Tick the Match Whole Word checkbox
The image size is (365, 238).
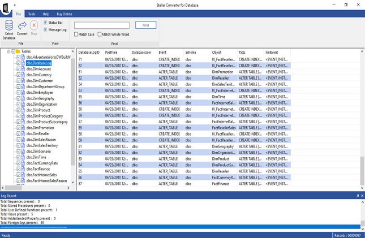click(x=100, y=34)
